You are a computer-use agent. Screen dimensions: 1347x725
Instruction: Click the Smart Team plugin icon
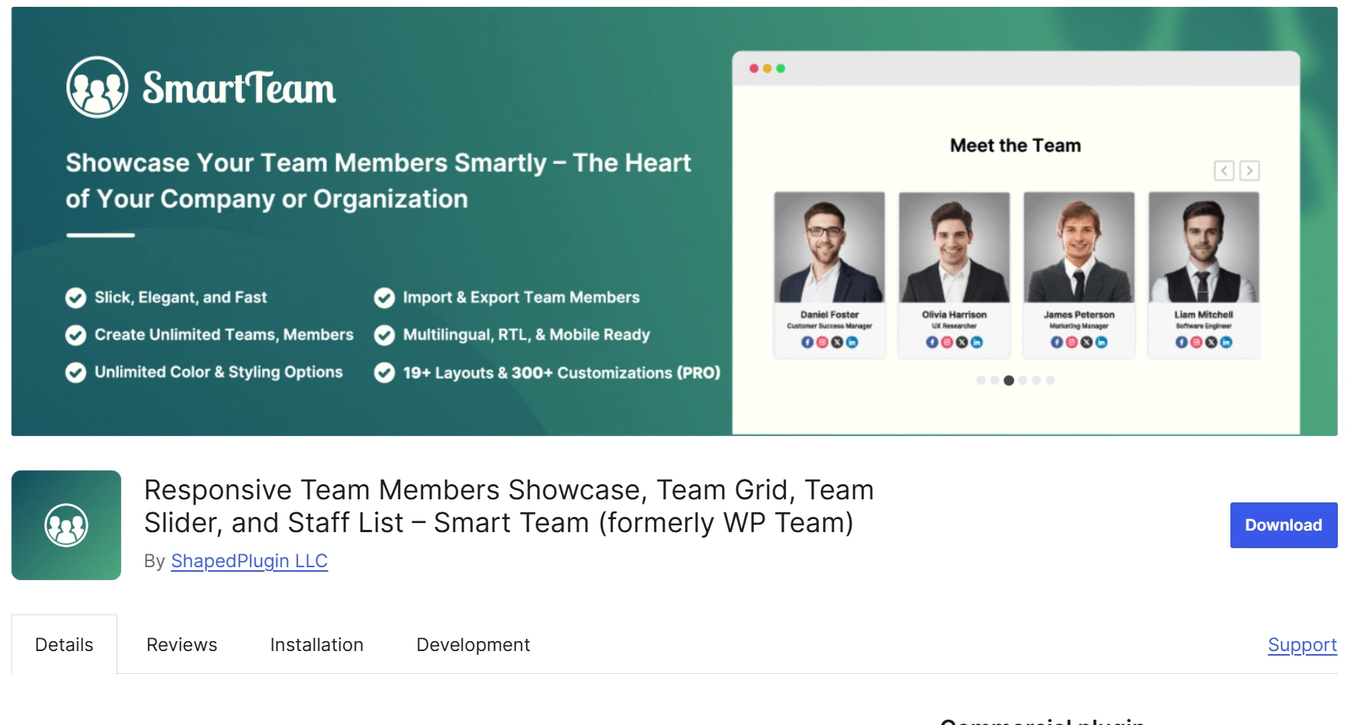tap(66, 525)
